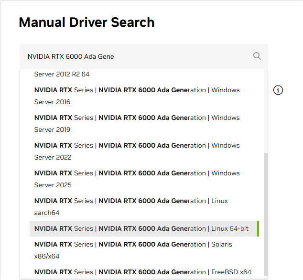Viewport: 303px width, 280px height.
Task: Choose the Windows Server 2025 entry
Action: coord(144,179)
